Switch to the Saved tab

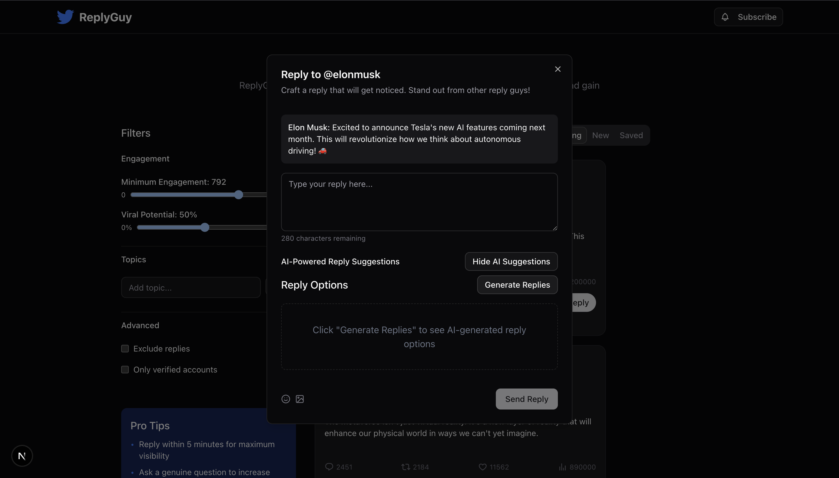pos(631,135)
